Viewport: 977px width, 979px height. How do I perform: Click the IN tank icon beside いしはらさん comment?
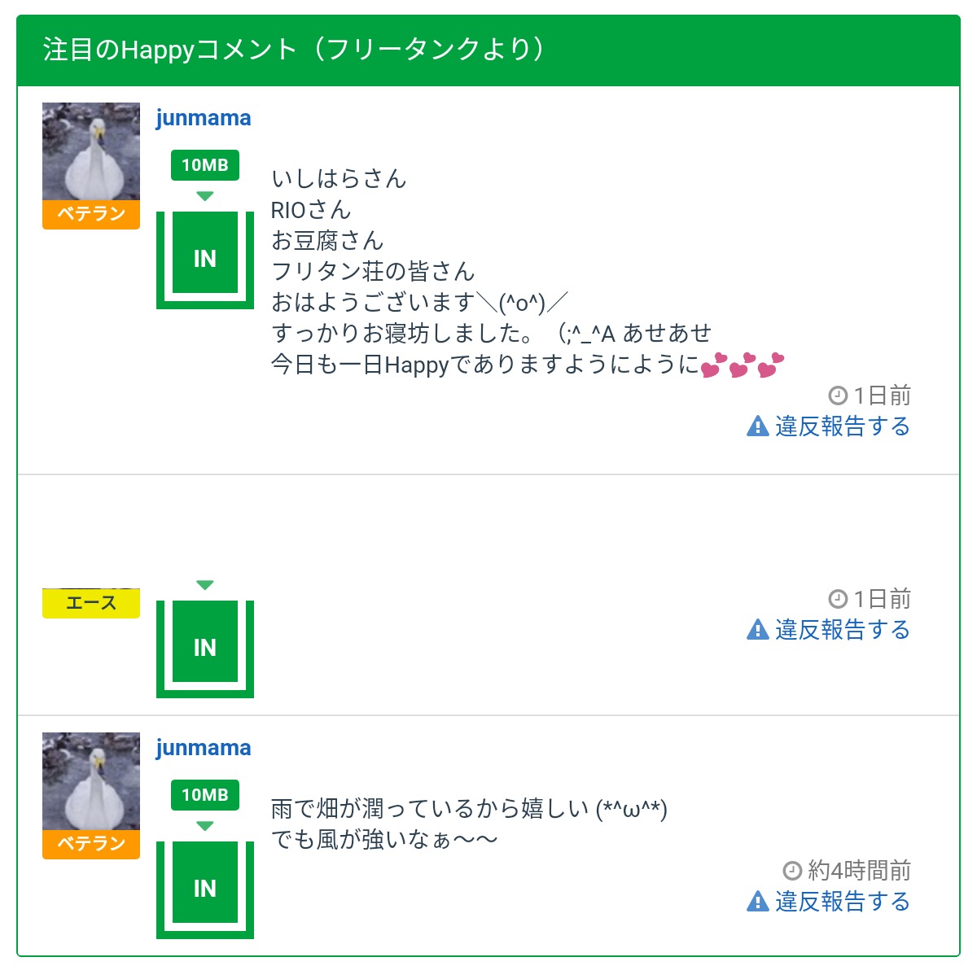click(x=205, y=259)
